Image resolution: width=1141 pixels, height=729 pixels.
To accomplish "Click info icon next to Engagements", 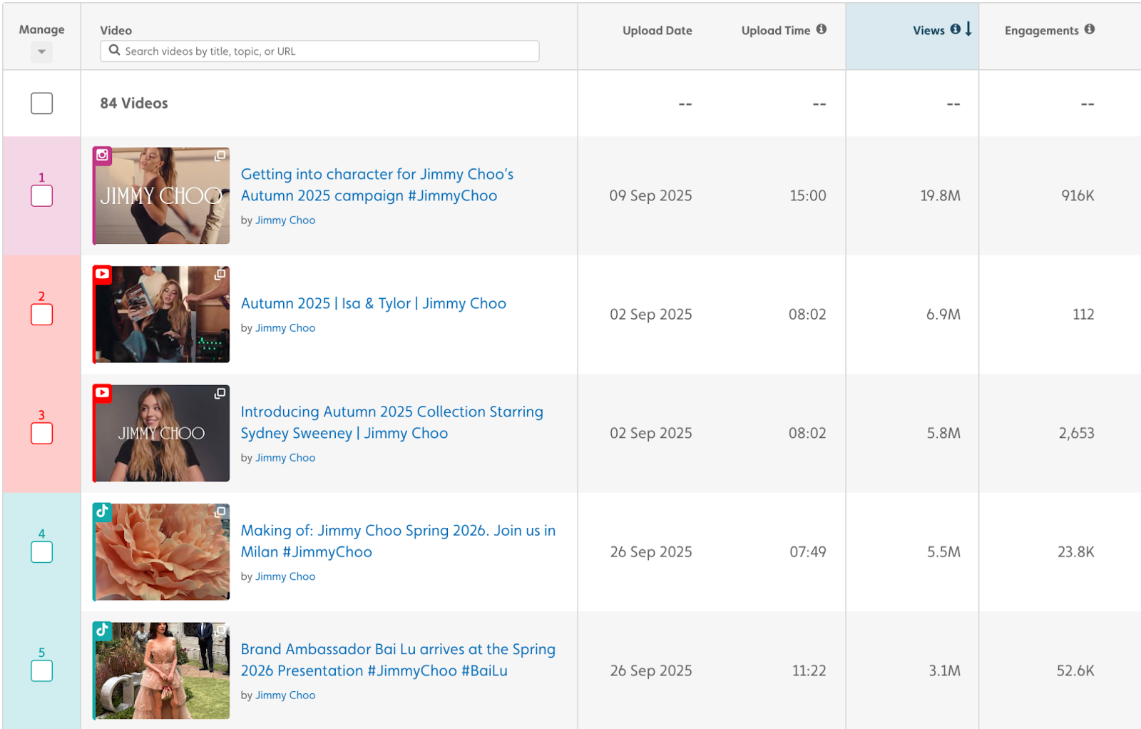I will pos(1090,29).
